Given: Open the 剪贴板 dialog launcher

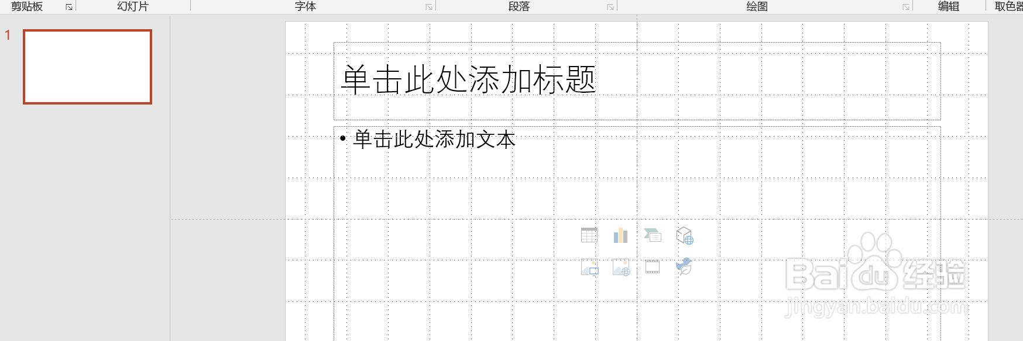Looking at the screenshot, I should pos(69,7).
